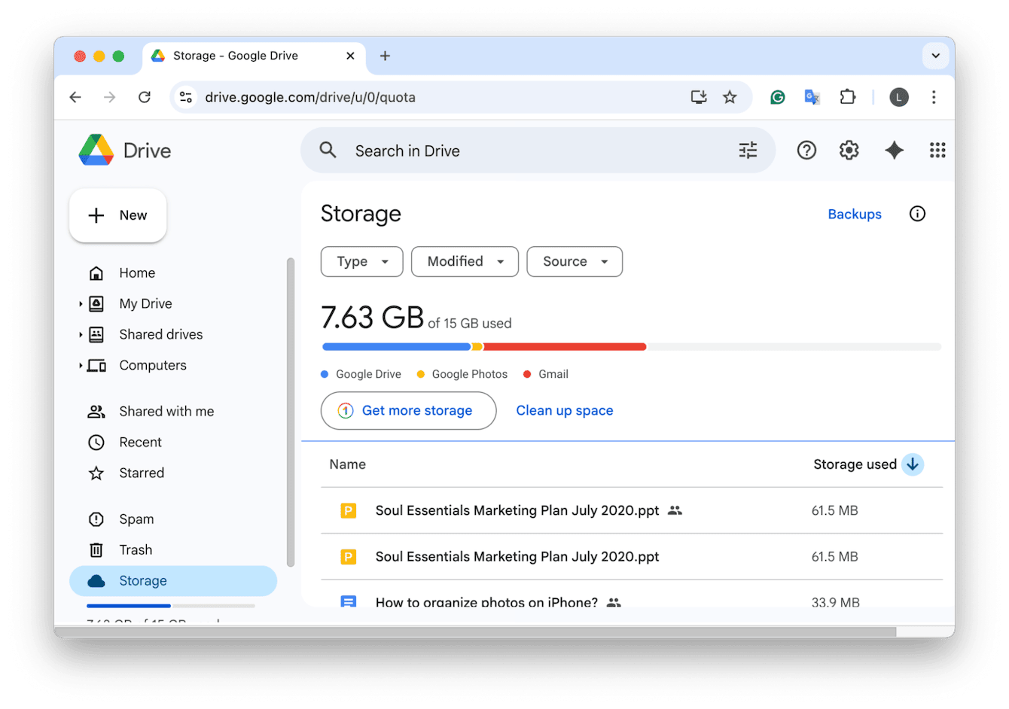Click the storage usage progress bar

(631, 346)
